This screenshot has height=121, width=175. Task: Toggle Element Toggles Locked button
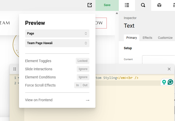click(83, 61)
